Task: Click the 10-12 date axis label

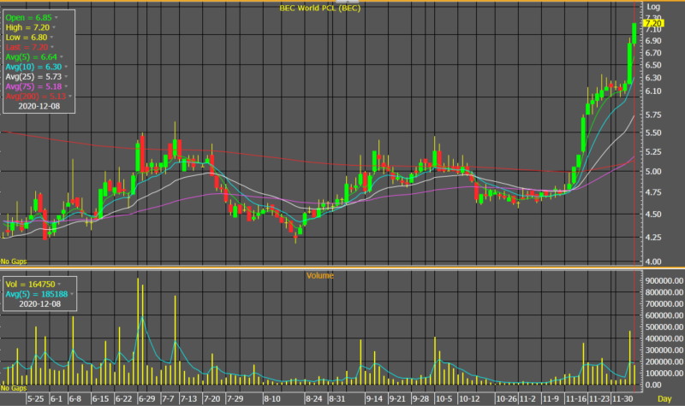Action: (x=469, y=398)
